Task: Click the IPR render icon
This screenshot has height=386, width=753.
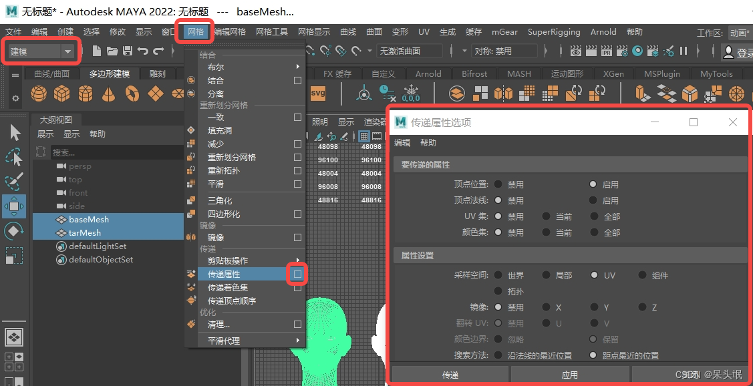Action: click(607, 50)
